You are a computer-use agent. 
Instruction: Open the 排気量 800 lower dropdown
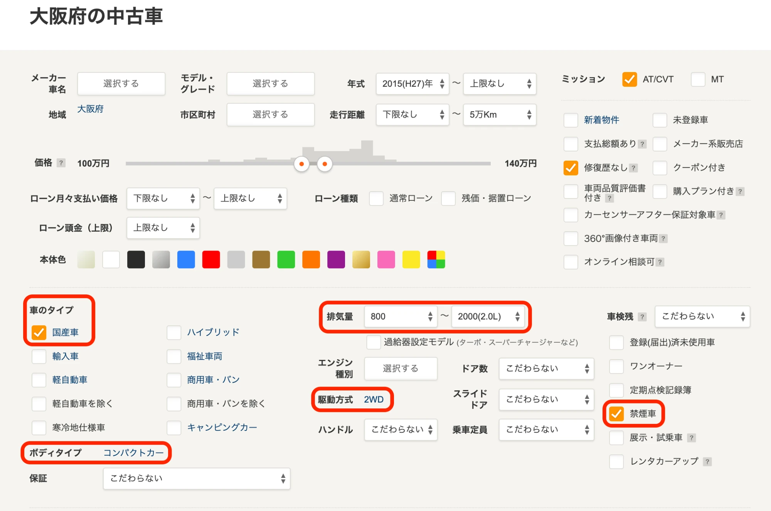click(x=401, y=316)
